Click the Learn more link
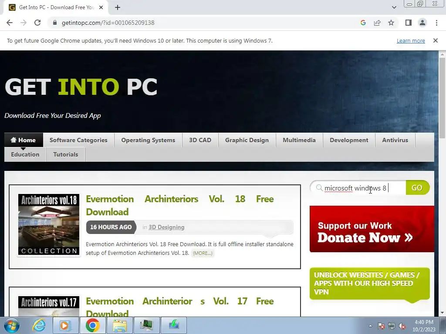Screen dimensions: 446x334 click(411, 40)
